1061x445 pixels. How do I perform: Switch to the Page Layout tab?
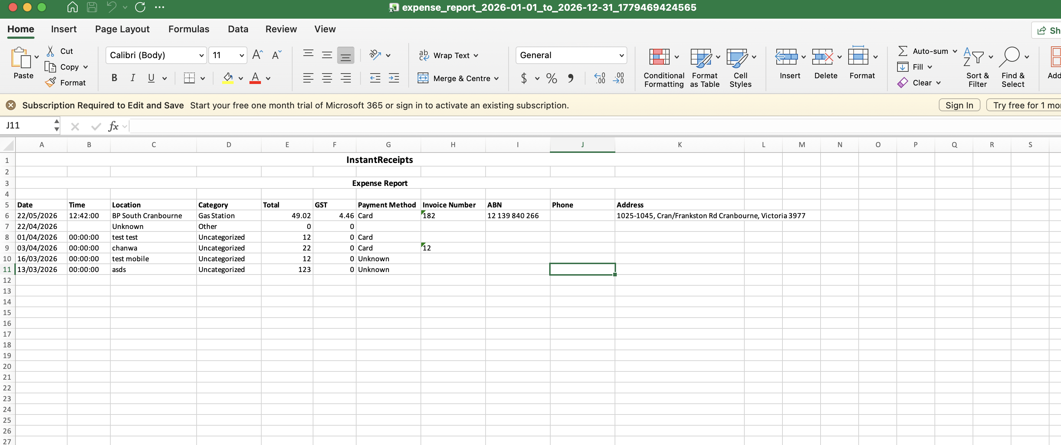[122, 29]
